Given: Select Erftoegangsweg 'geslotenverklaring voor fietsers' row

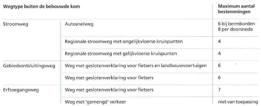Looking at the screenshot, I should click(109, 90).
